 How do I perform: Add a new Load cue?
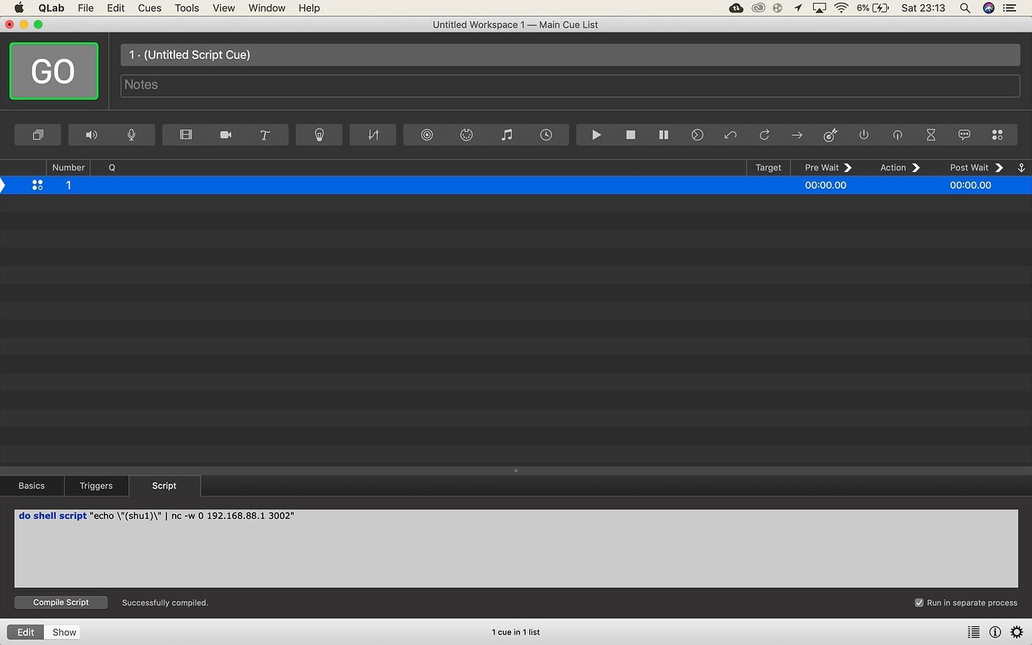(697, 135)
